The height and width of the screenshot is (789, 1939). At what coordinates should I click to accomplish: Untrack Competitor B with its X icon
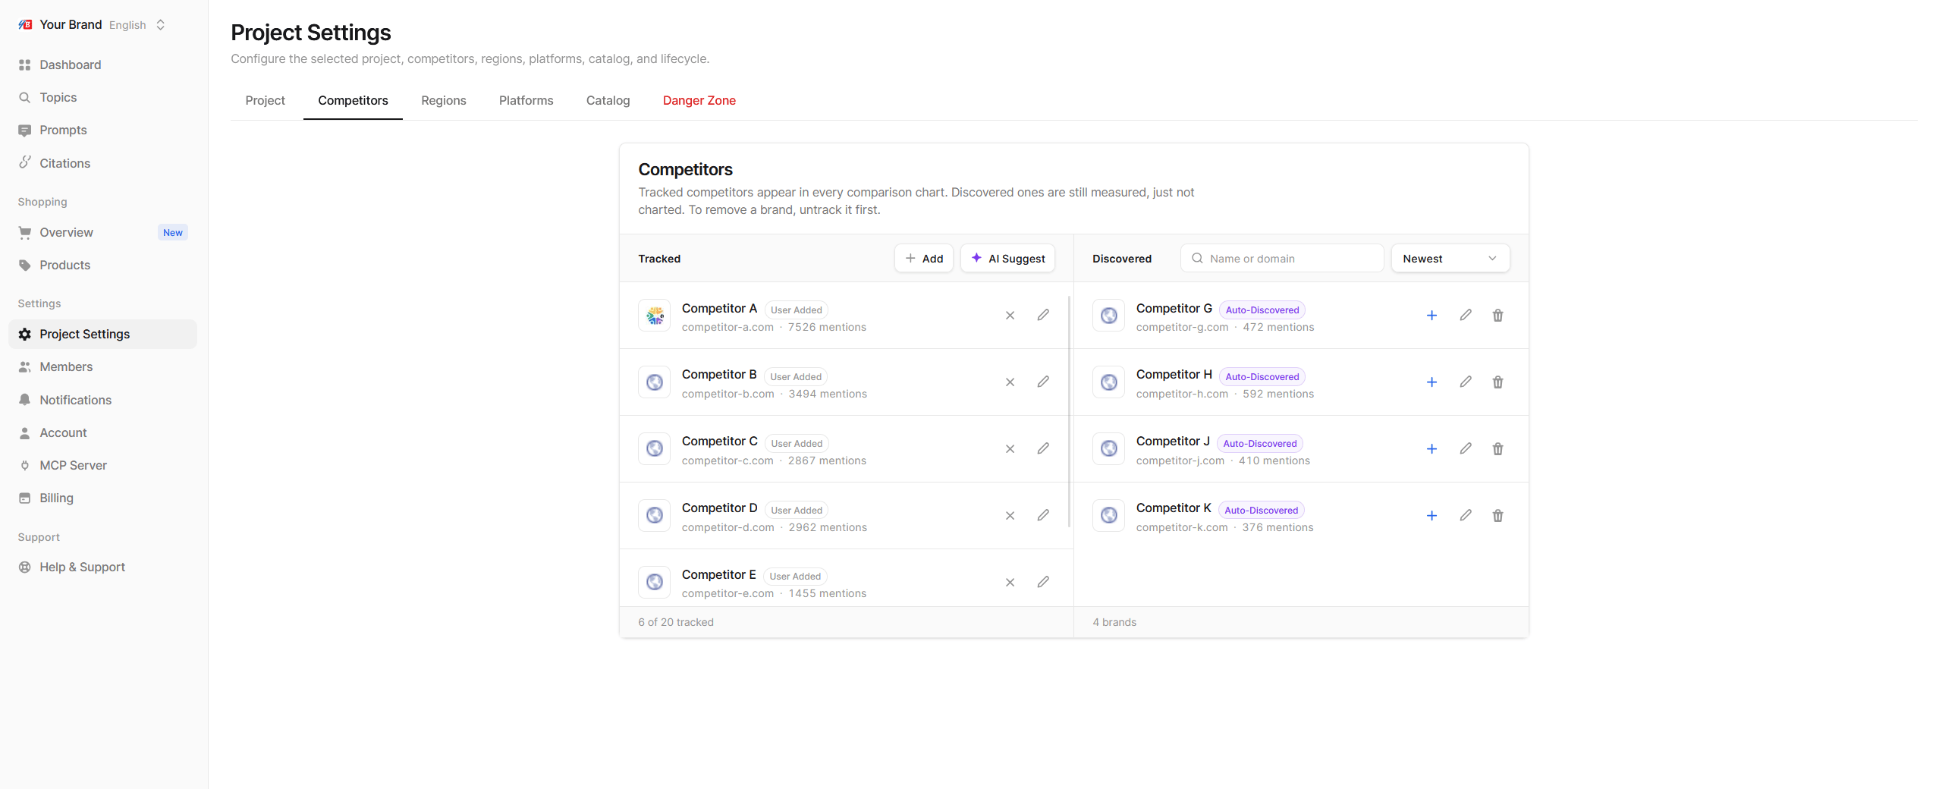[1010, 382]
